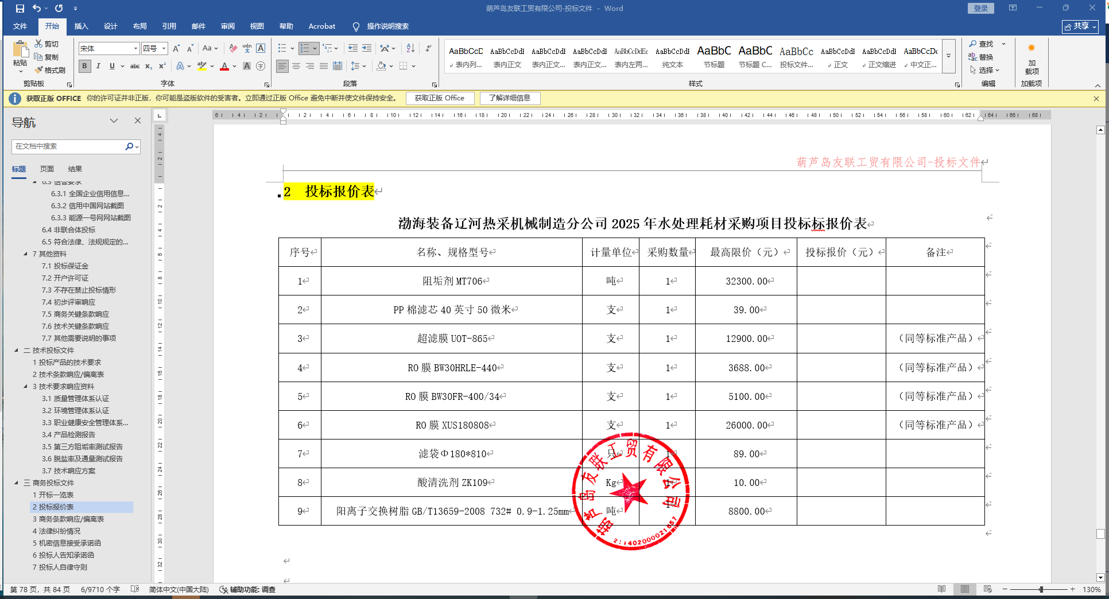
Task: Click the 登录 sign-in button
Action: tap(980, 8)
